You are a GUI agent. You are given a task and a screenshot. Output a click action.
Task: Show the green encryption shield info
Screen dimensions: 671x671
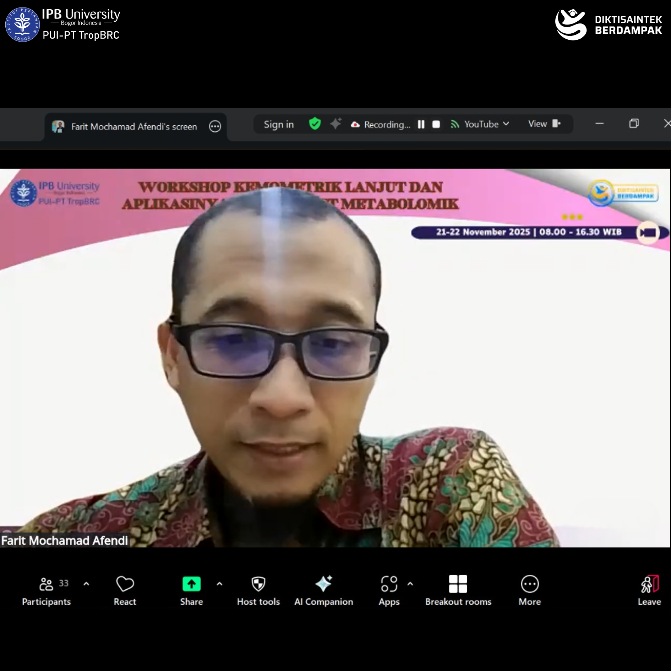tap(315, 124)
